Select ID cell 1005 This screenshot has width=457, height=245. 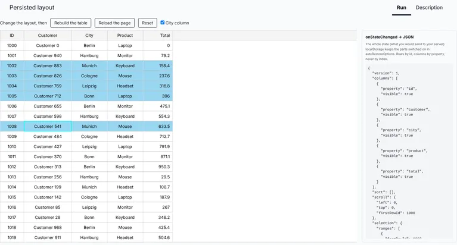coord(12,96)
